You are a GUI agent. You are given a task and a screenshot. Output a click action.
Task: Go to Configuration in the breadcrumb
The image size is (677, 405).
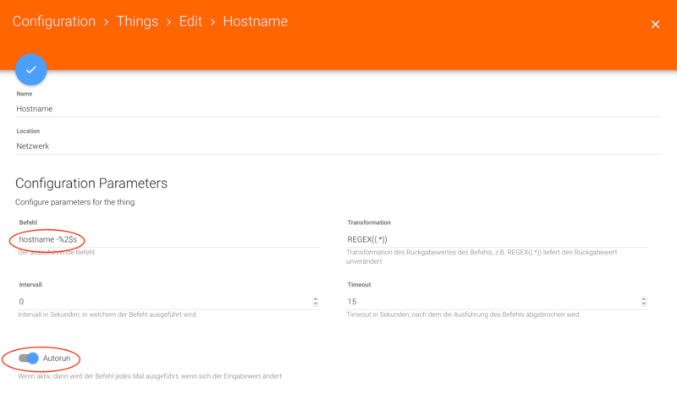(54, 21)
